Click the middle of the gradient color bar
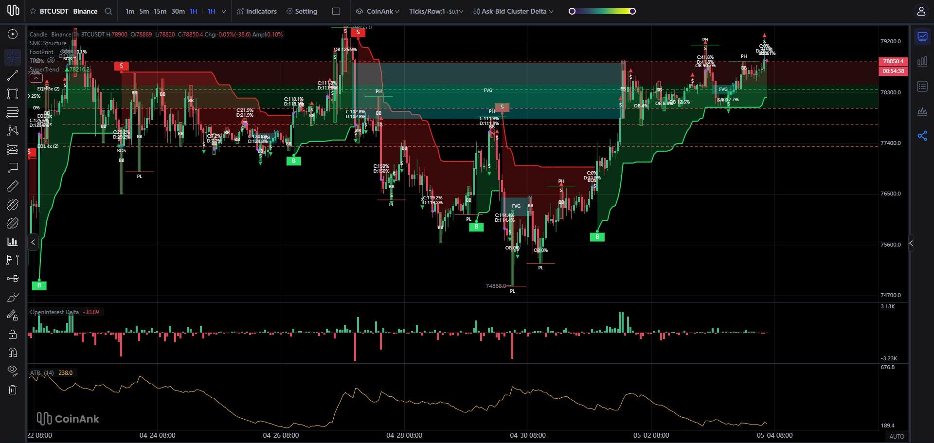This screenshot has height=443, width=934. (x=602, y=11)
